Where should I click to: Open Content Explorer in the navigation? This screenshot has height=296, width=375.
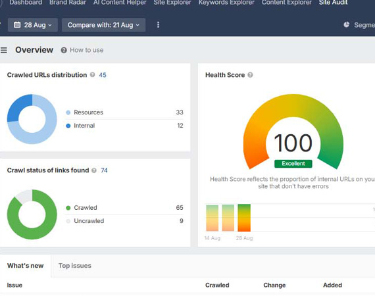pyautogui.click(x=286, y=3)
